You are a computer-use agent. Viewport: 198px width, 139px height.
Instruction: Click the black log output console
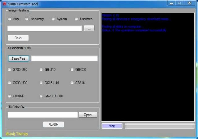click(148, 67)
